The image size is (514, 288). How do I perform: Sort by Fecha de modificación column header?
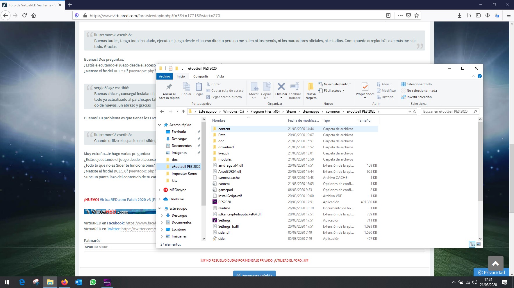(x=303, y=120)
